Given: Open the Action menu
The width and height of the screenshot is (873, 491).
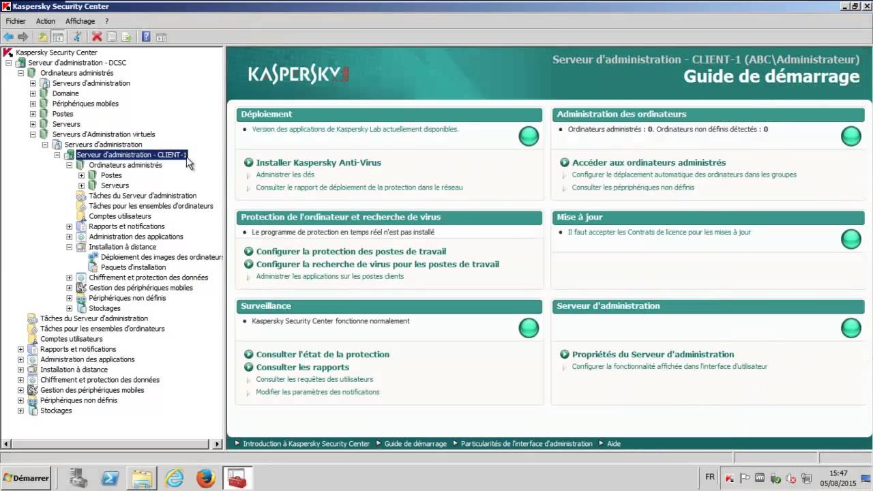Looking at the screenshot, I should point(46,21).
